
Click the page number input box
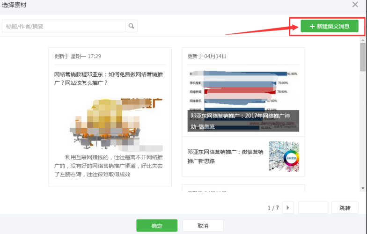(x=313, y=208)
